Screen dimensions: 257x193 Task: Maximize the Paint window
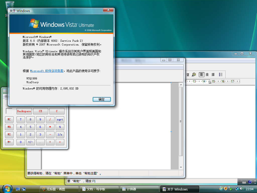coord(170,60)
